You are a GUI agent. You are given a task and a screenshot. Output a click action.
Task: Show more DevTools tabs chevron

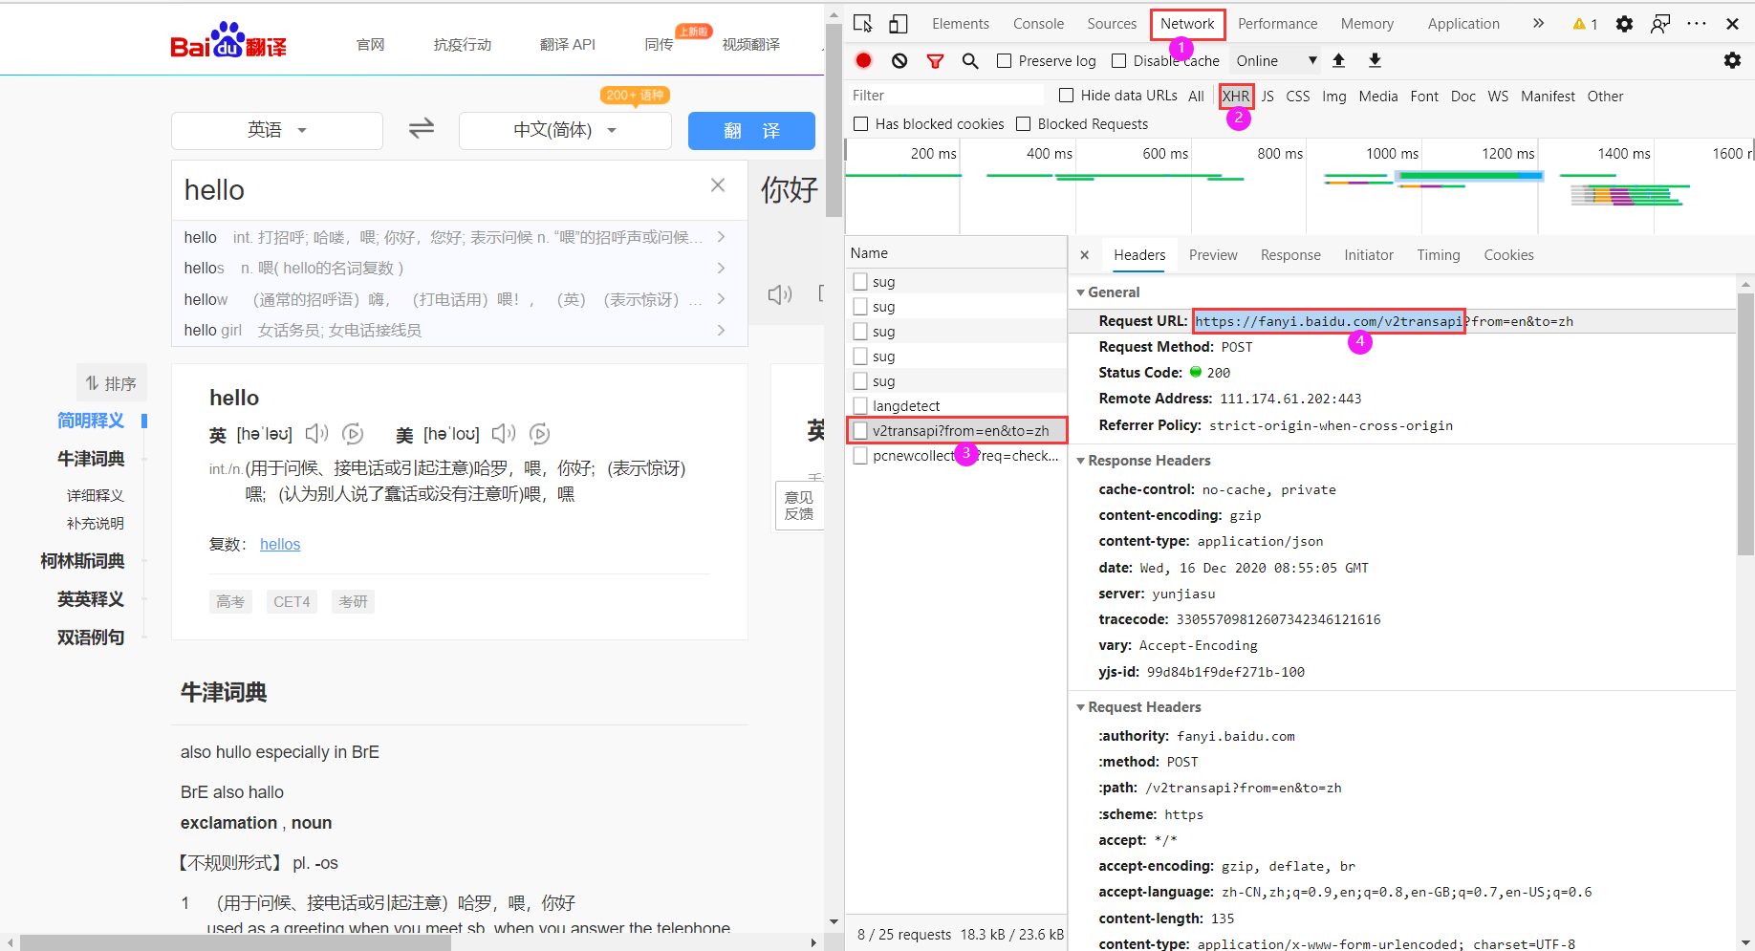[1538, 24]
